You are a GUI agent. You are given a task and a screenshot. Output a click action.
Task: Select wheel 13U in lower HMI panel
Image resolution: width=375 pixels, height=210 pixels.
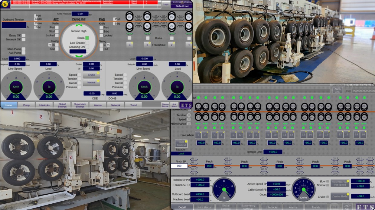tap(304, 106)
